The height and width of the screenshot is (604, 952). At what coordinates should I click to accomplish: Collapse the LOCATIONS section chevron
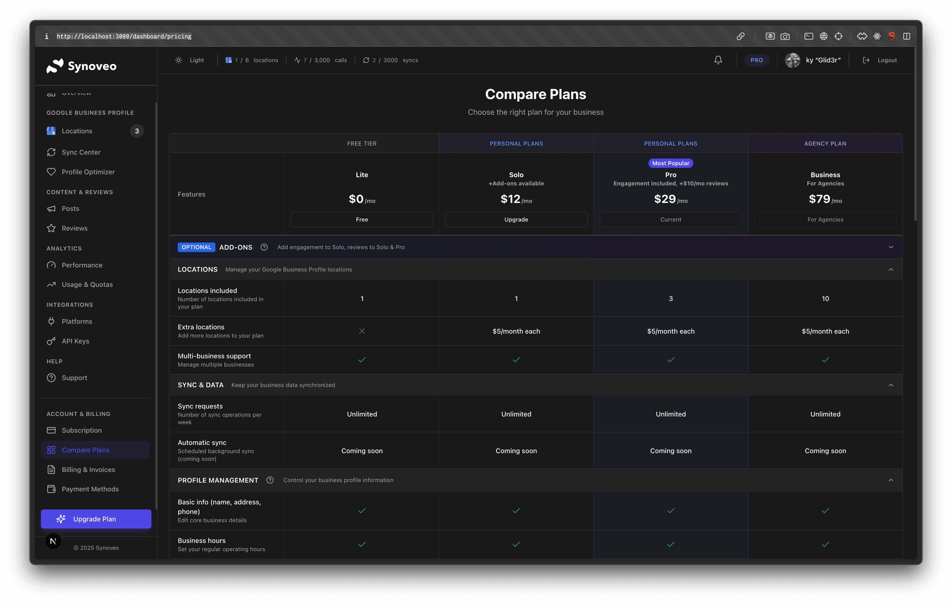click(x=891, y=269)
